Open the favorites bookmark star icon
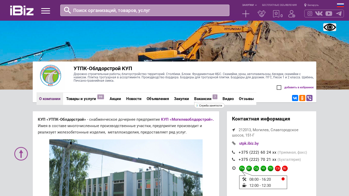Viewport: 349px width, 196px height. pyautogui.click(x=276, y=14)
